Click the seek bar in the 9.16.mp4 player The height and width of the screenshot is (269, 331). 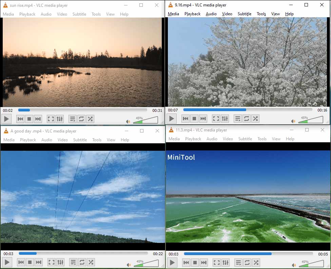coord(248,109)
